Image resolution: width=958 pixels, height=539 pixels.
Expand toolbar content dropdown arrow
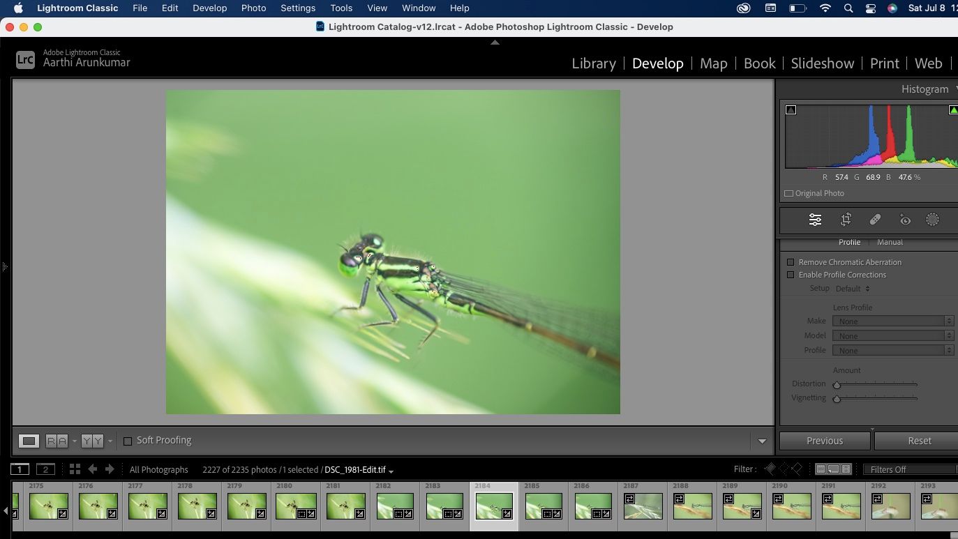[762, 441]
